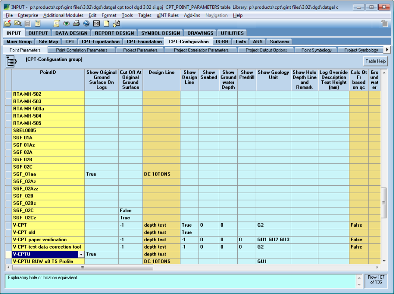This screenshot has width=394, height=294.
Task: Click the scrollbar down arrow of the table
Action: (384, 261)
